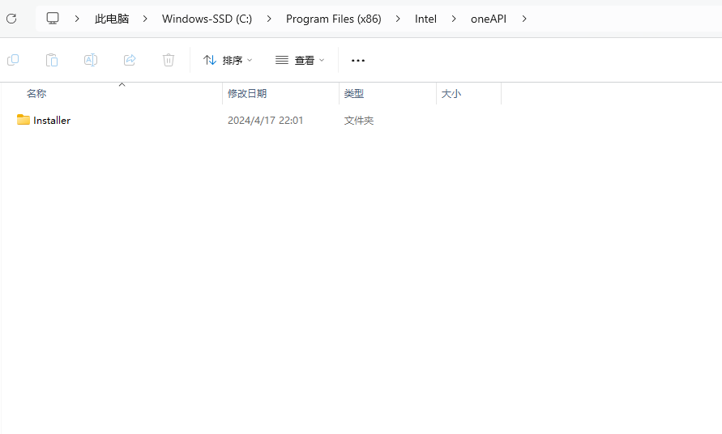Select the Installer folder
The height and width of the screenshot is (434, 722).
click(52, 121)
